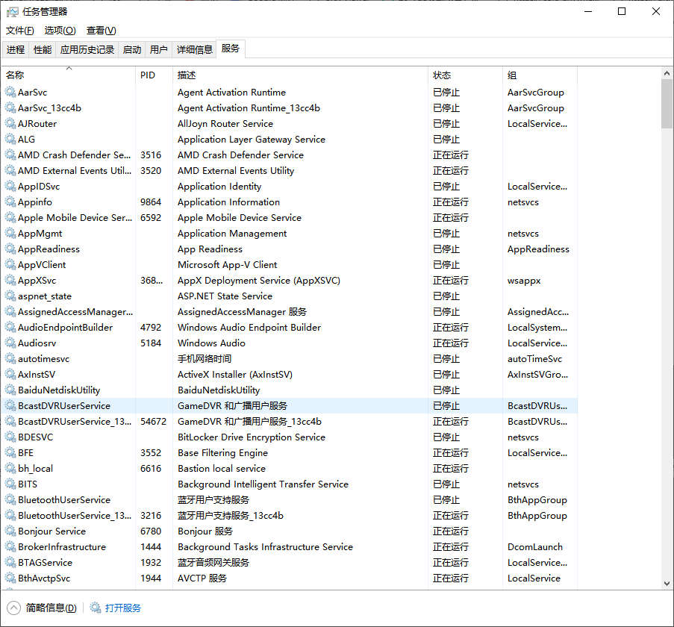Collapse to fewer details with the chevron button

pyautogui.click(x=14, y=608)
